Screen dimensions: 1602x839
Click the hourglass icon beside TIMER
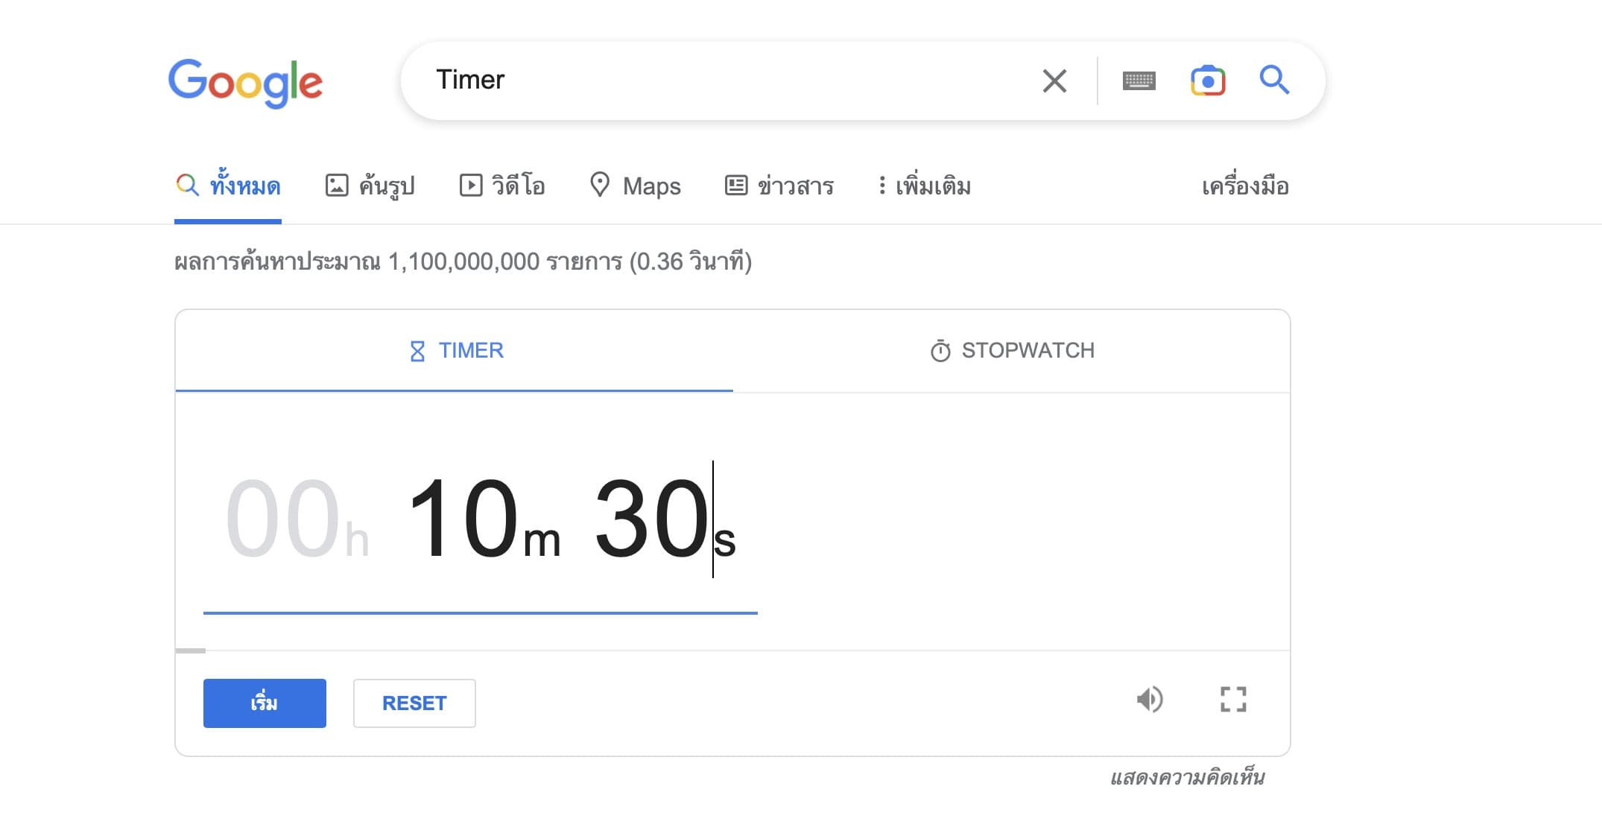pyautogui.click(x=417, y=351)
